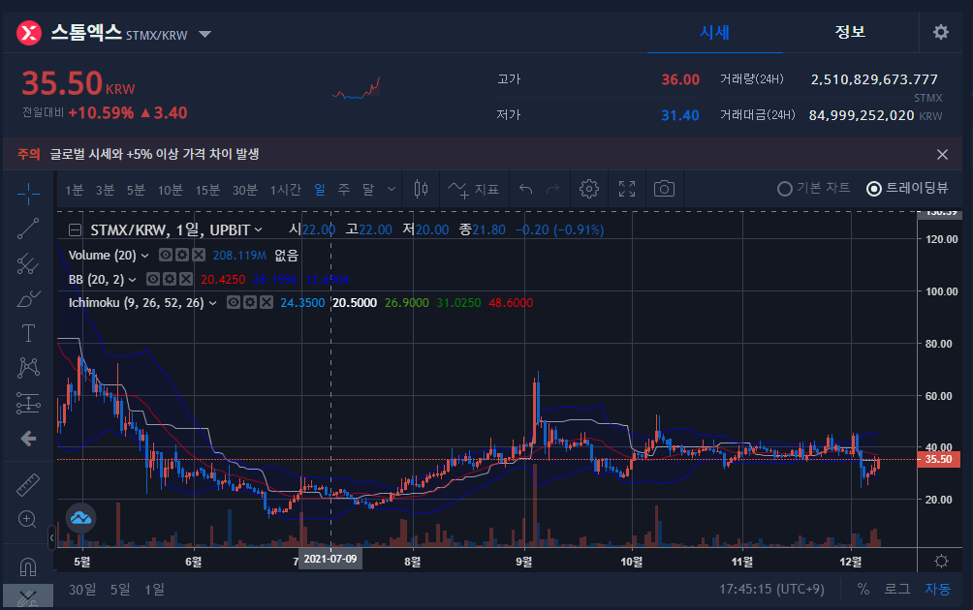Select the 주 weekly interval
The width and height of the screenshot is (973, 610).
coord(344,190)
